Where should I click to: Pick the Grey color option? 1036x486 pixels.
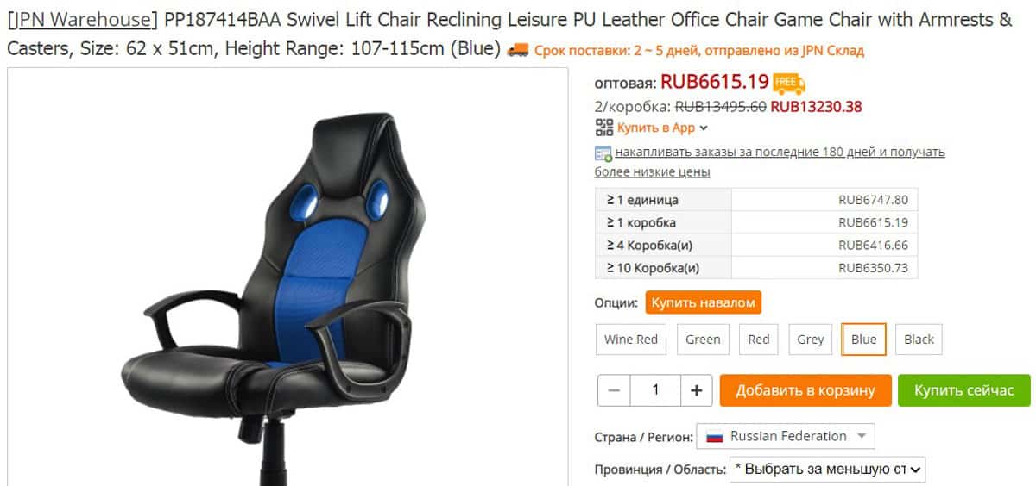click(810, 340)
